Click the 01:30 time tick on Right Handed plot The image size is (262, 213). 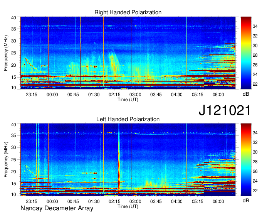[x=94, y=95]
